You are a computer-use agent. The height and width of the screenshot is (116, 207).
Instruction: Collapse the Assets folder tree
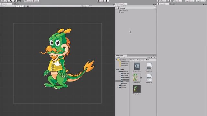(116, 70)
